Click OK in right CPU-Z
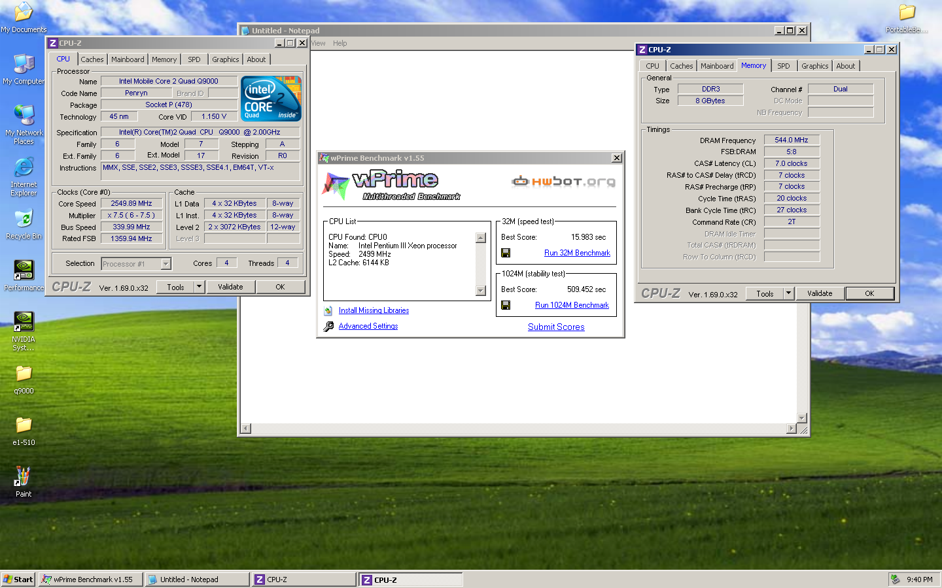This screenshot has height=588, width=942. point(869,293)
